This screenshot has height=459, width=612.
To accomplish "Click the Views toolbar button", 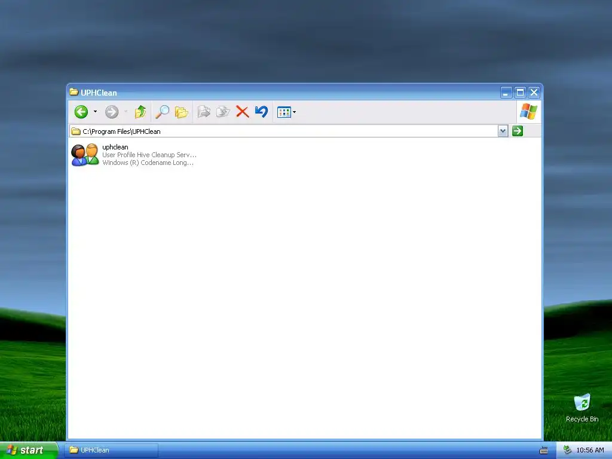I will [284, 112].
